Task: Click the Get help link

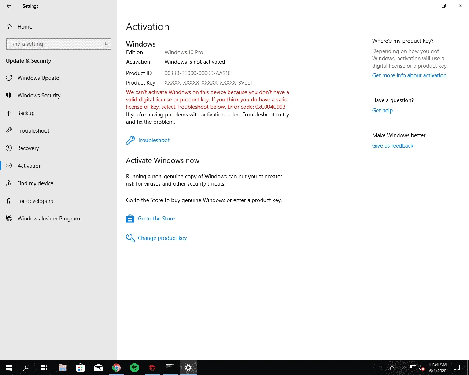Action: [383, 111]
